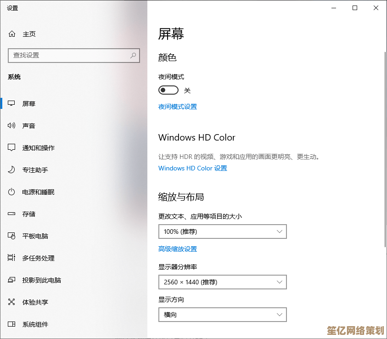Toggle the Night light switch on
This screenshot has width=387, height=339.
pyautogui.click(x=168, y=90)
